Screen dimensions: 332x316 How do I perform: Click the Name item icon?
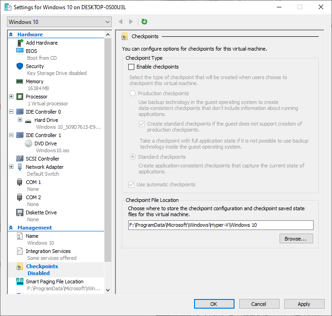pyautogui.click(x=19, y=236)
